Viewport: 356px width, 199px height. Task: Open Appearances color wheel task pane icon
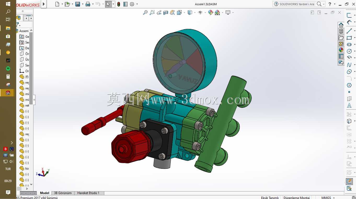341,50
